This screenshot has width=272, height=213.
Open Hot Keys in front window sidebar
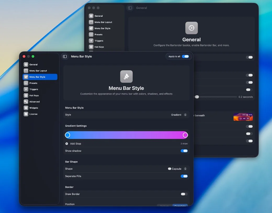click(40, 95)
